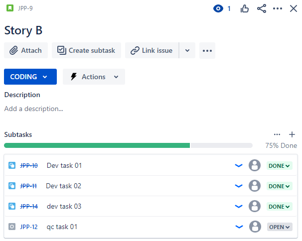Image resolution: width=302 pixels, height=241 pixels.
Task: Click the watcher count 1
Action: [229, 8]
